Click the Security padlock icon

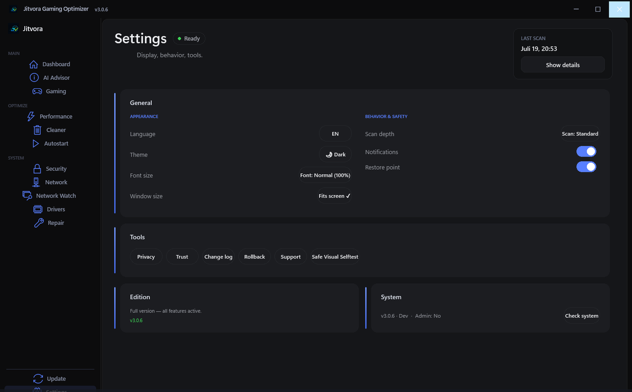[x=37, y=169]
